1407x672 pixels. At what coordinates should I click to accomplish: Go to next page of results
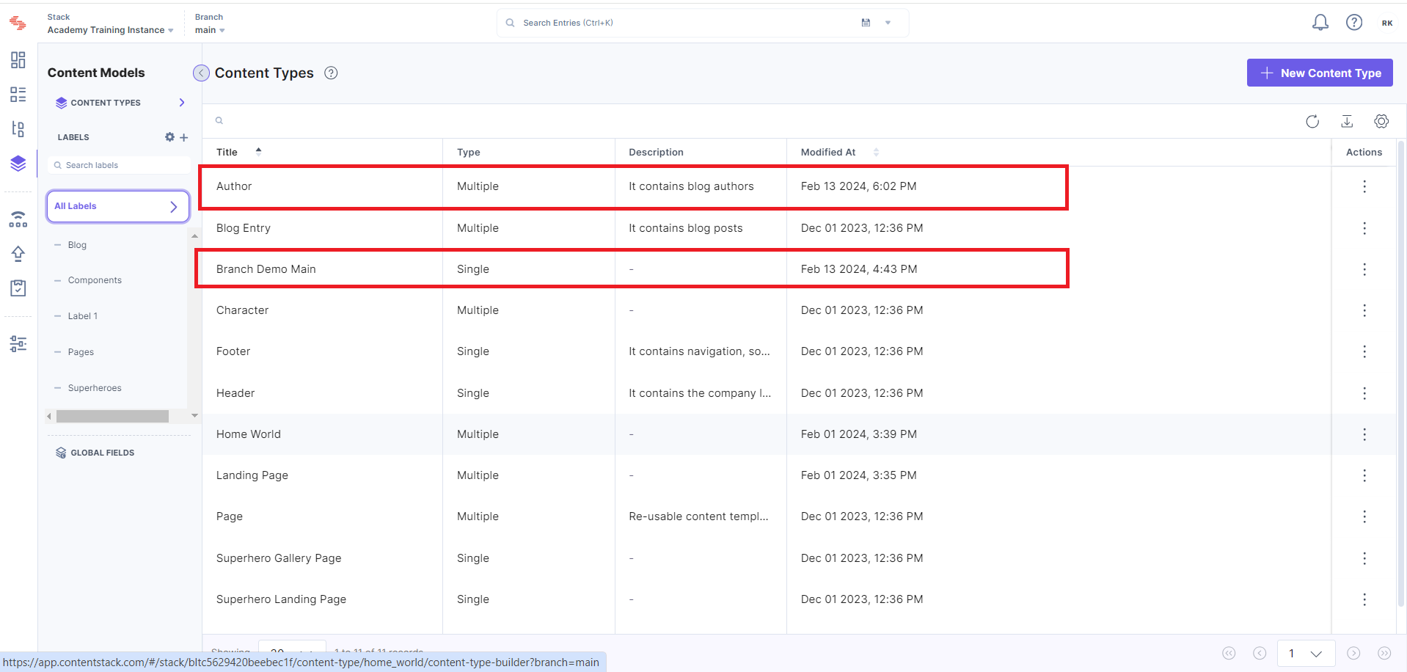pyautogui.click(x=1353, y=653)
